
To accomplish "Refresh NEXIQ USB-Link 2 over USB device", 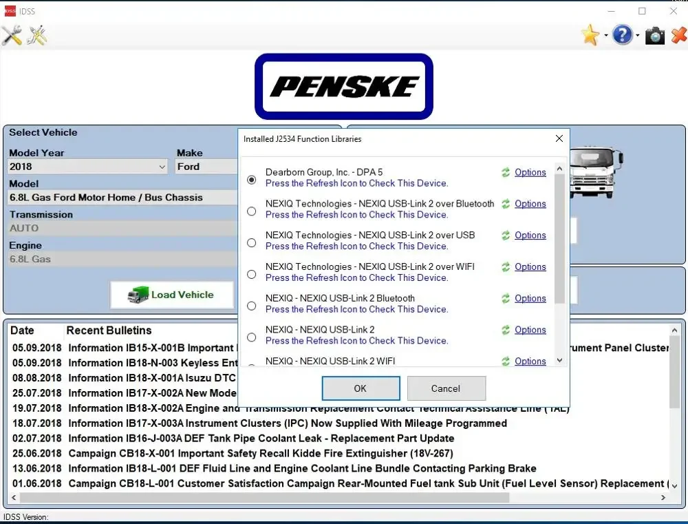I will pos(506,235).
